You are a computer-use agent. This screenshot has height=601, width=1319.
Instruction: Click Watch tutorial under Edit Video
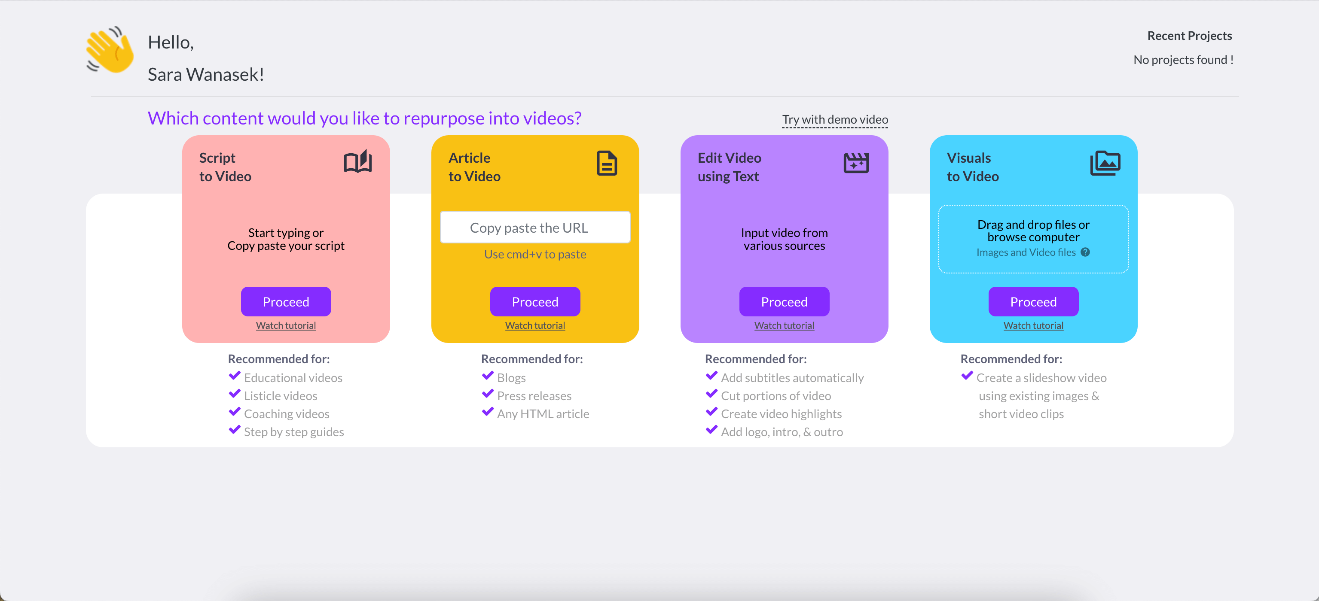783,325
